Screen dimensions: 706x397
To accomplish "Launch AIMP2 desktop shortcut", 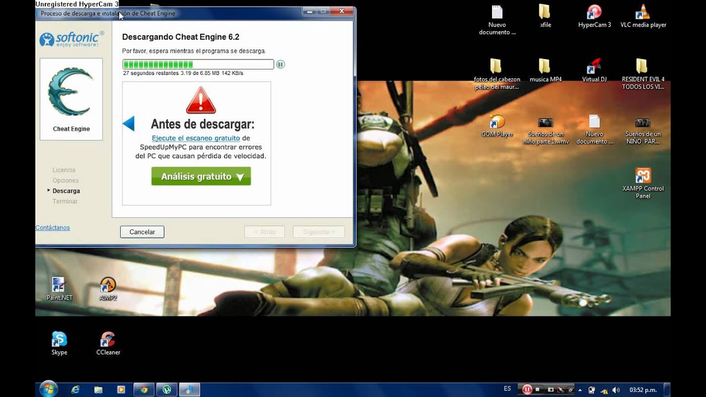I will click(x=108, y=289).
